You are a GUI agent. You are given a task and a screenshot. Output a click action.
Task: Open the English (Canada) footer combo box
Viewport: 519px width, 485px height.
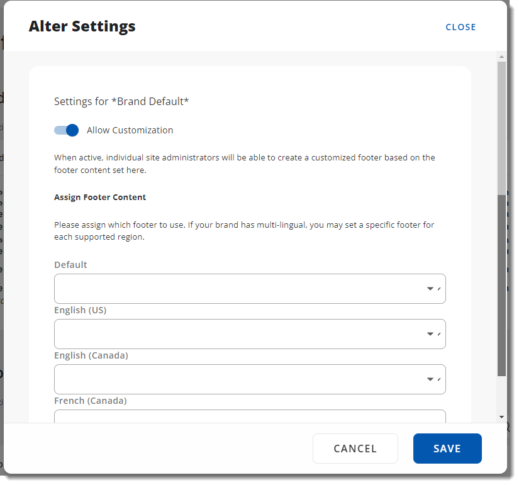(x=239, y=379)
